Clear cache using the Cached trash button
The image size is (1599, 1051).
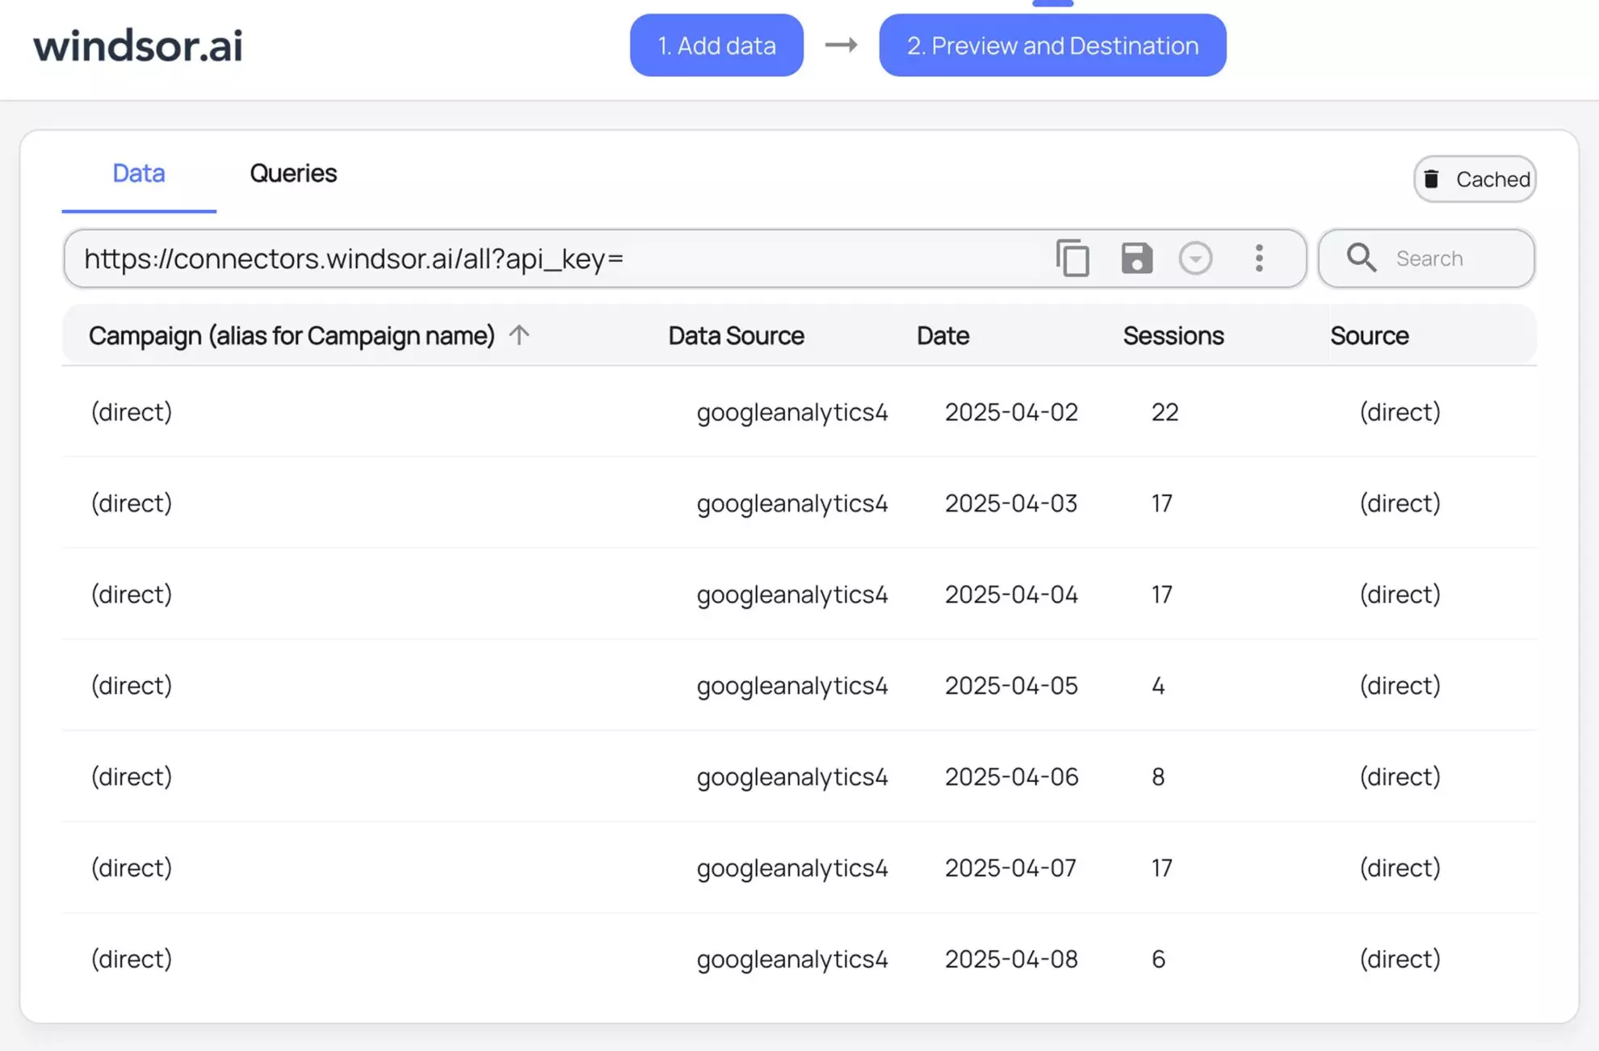(1475, 179)
